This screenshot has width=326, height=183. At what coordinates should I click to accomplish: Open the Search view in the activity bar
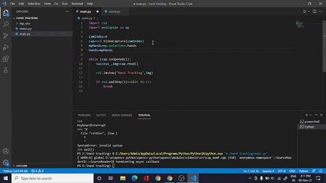point(6,24)
